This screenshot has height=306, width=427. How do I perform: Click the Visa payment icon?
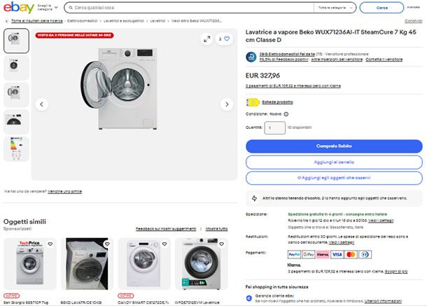coord(337,254)
